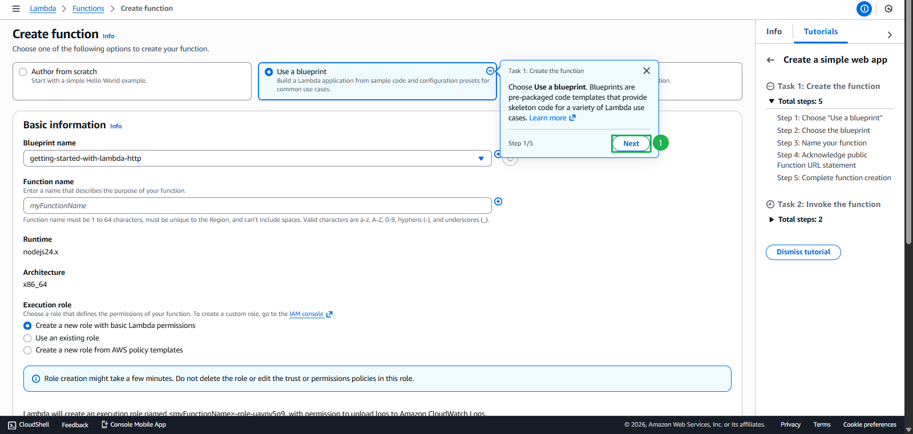Open the hamburger navigation menu
Viewport: 913px width, 434px height.
click(16, 9)
